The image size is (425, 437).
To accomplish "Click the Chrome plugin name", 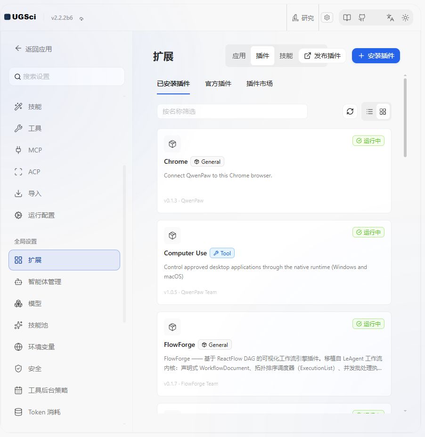I will [x=176, y=162].
